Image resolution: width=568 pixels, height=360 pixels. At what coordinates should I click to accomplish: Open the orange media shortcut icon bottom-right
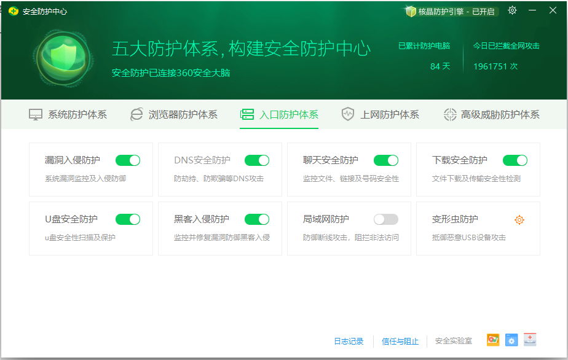point(492,340)
